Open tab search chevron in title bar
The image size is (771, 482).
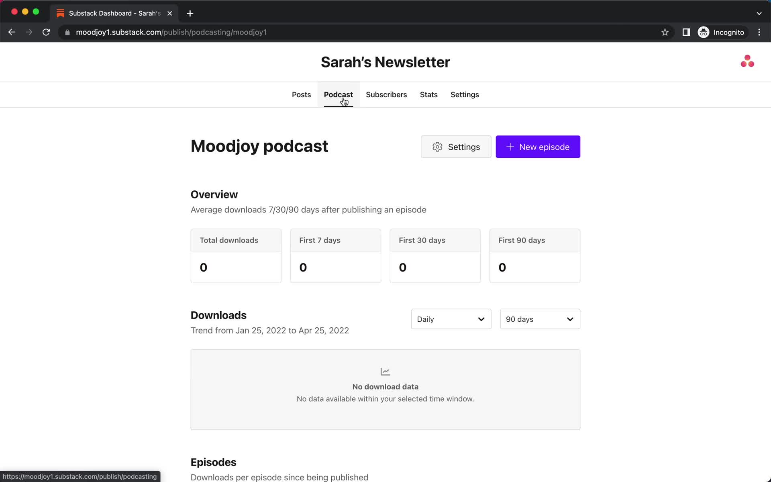tap(759, 13)
